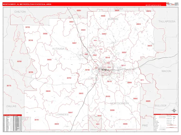
Task: Click ZIP code 36006
Action: (45, 34)
